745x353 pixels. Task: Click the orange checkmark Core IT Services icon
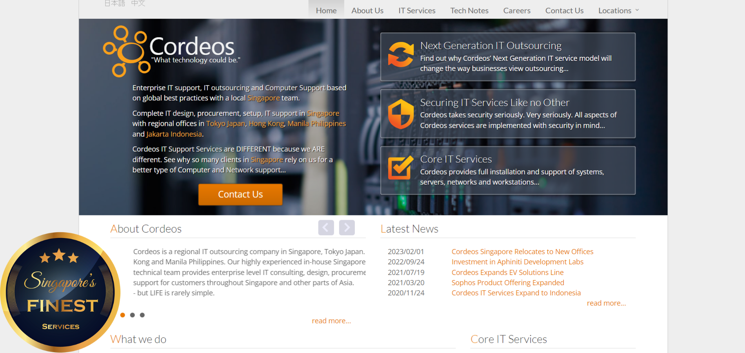400,167
